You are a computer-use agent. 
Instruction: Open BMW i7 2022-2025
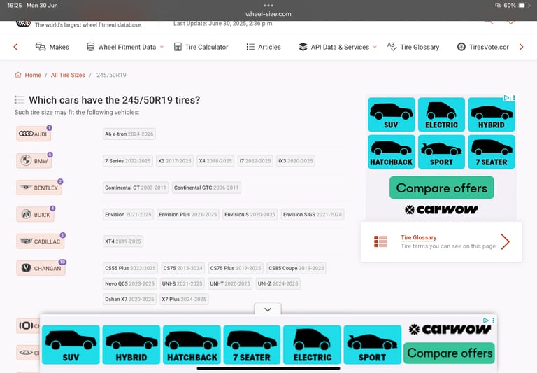[x=255, y=161]
